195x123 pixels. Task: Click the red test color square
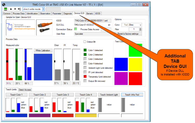pyautogui.click(x=135, y=78)
